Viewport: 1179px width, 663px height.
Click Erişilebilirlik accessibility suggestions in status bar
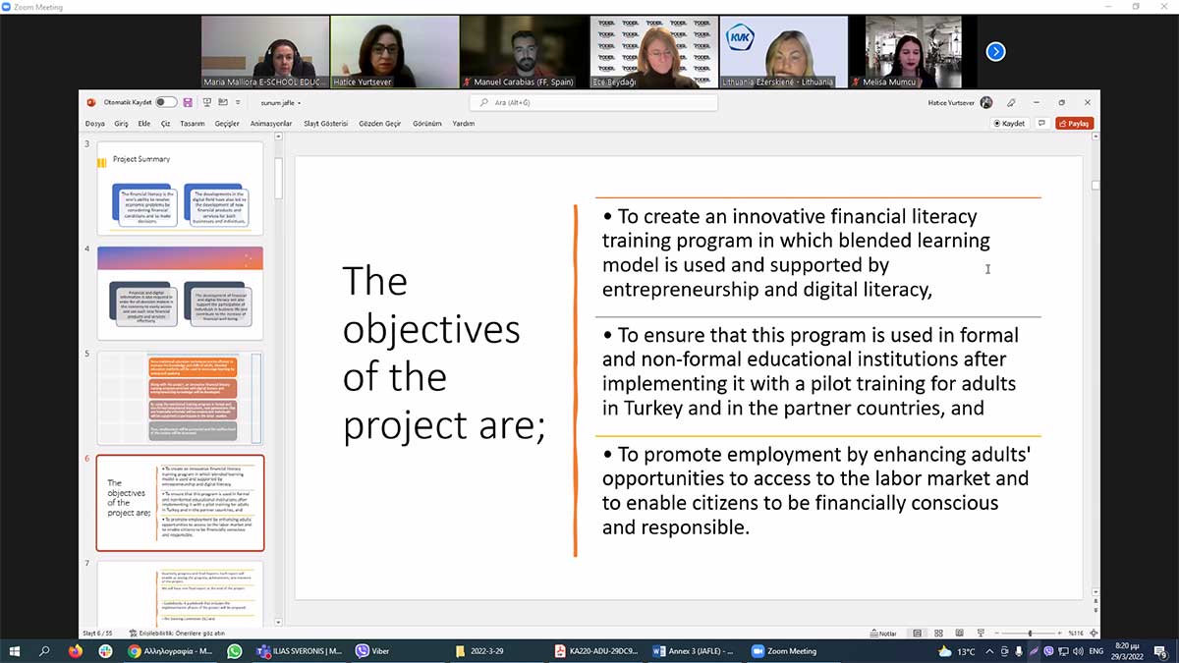tap(183, 634)
